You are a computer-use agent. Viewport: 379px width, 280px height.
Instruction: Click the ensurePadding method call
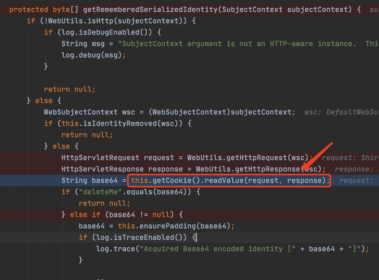(x=165, y=226)
